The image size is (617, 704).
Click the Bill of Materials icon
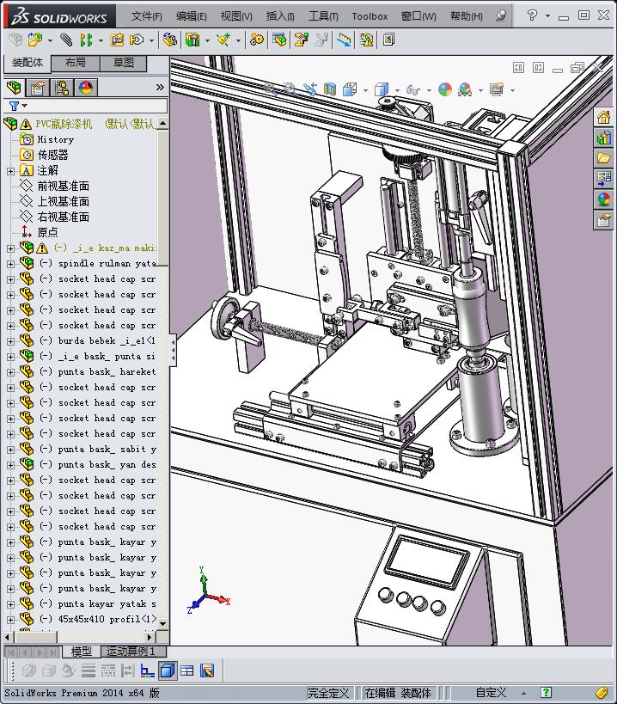tap(279, 40)
